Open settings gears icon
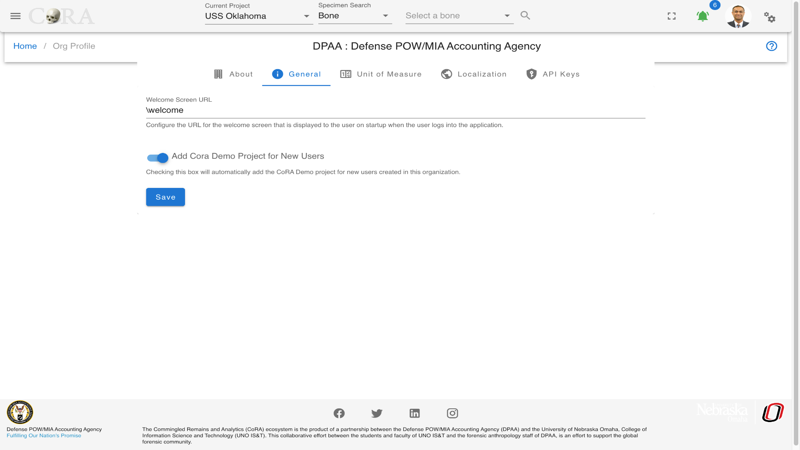Viewport: 800px width, 450px height. (x=770, y=17)
